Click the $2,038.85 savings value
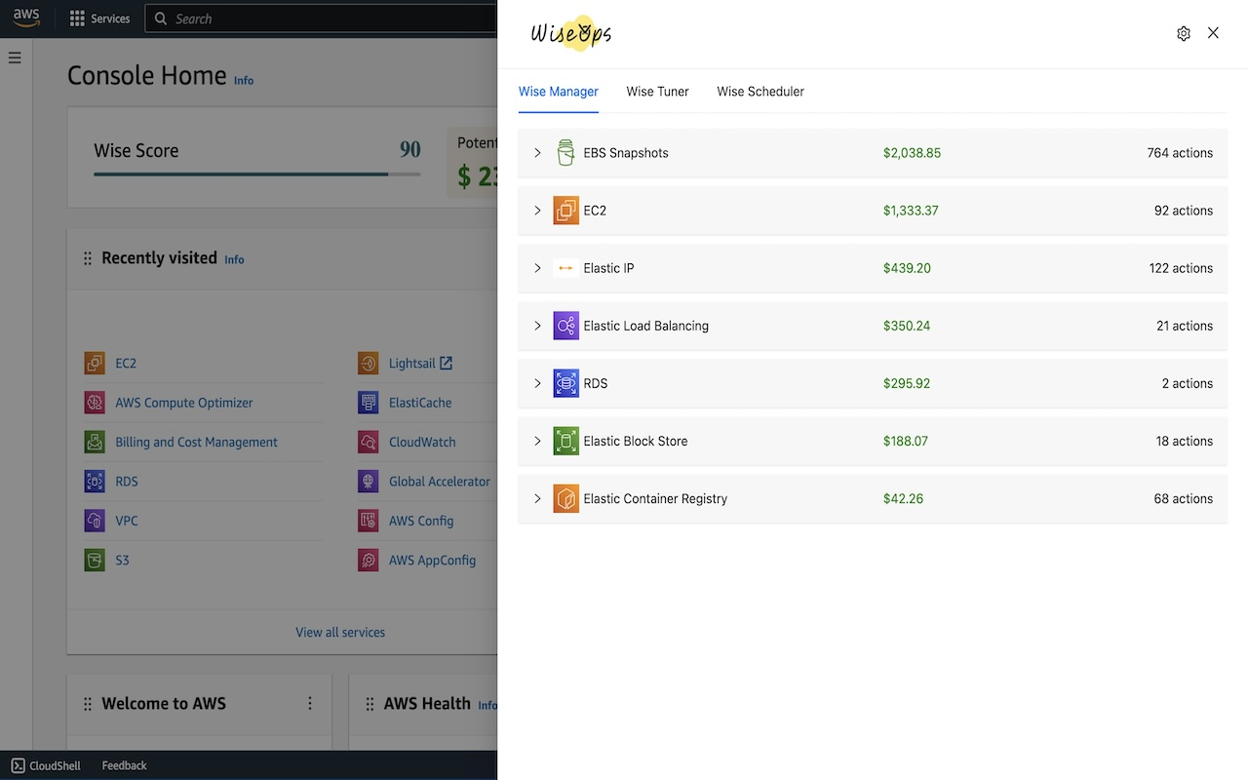The width and height of the screenshot is (1248, 780). coord(912,153)
